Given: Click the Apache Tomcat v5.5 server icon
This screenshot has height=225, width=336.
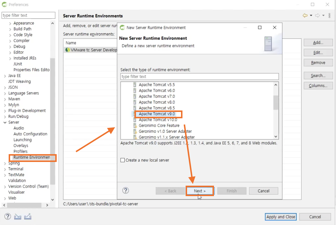Looking at the screenshot, I should [134, 85].
